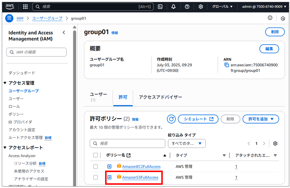Refresh the permission policies list
Viewport: 290px width, 188px height.
[x=171, y=119]
